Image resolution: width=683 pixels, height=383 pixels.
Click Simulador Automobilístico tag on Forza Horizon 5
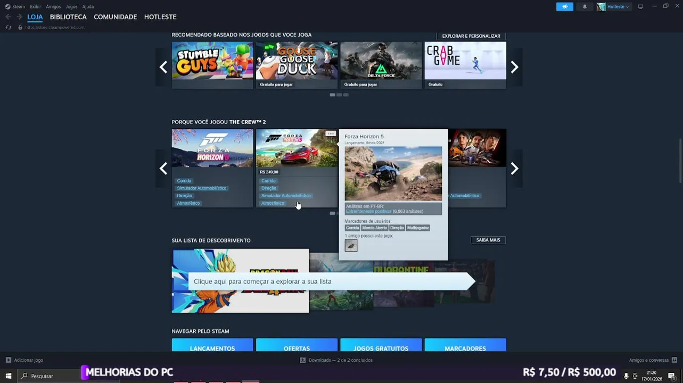click(x=286, y=196)
